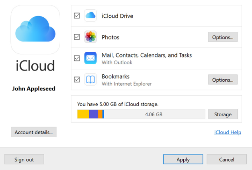Viewport: 252px width, 170px height.
Task: Disable the Photos sync checkbox
Action: pos(77,37)
